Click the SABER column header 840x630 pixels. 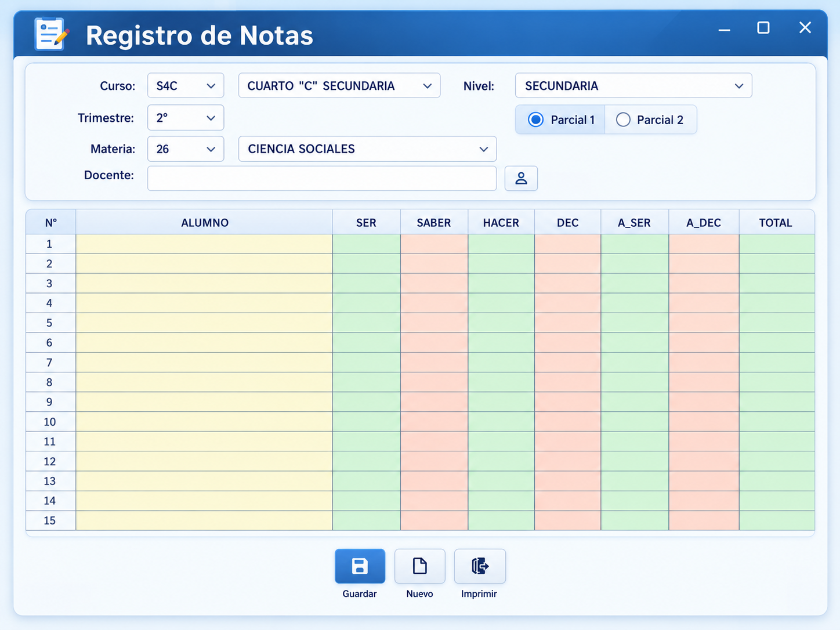click(434, 223)
